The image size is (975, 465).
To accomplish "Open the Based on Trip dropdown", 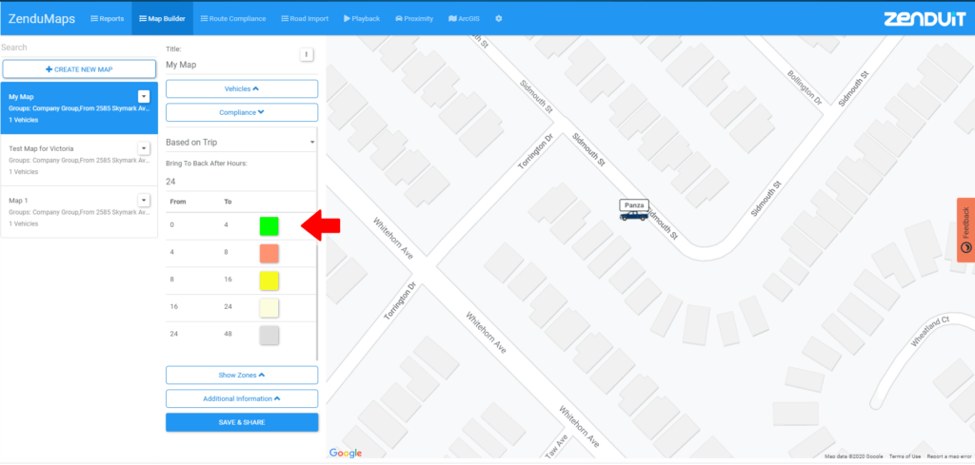I will [241, 143].
